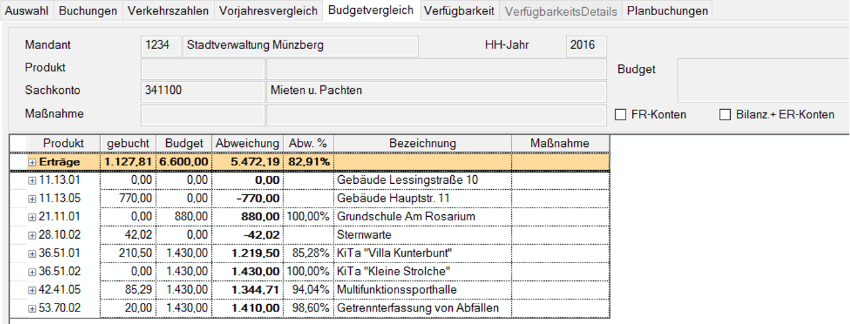This screenshot has height=324, width=850.
Task: Enable the FR-Konten checkbox
Action: [x=620, y=115]
